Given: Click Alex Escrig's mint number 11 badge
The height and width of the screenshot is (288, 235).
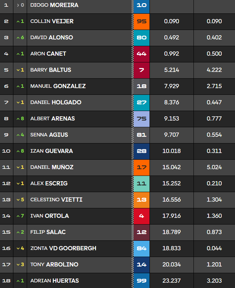Looking at the screenshot, I should (141, 184).
